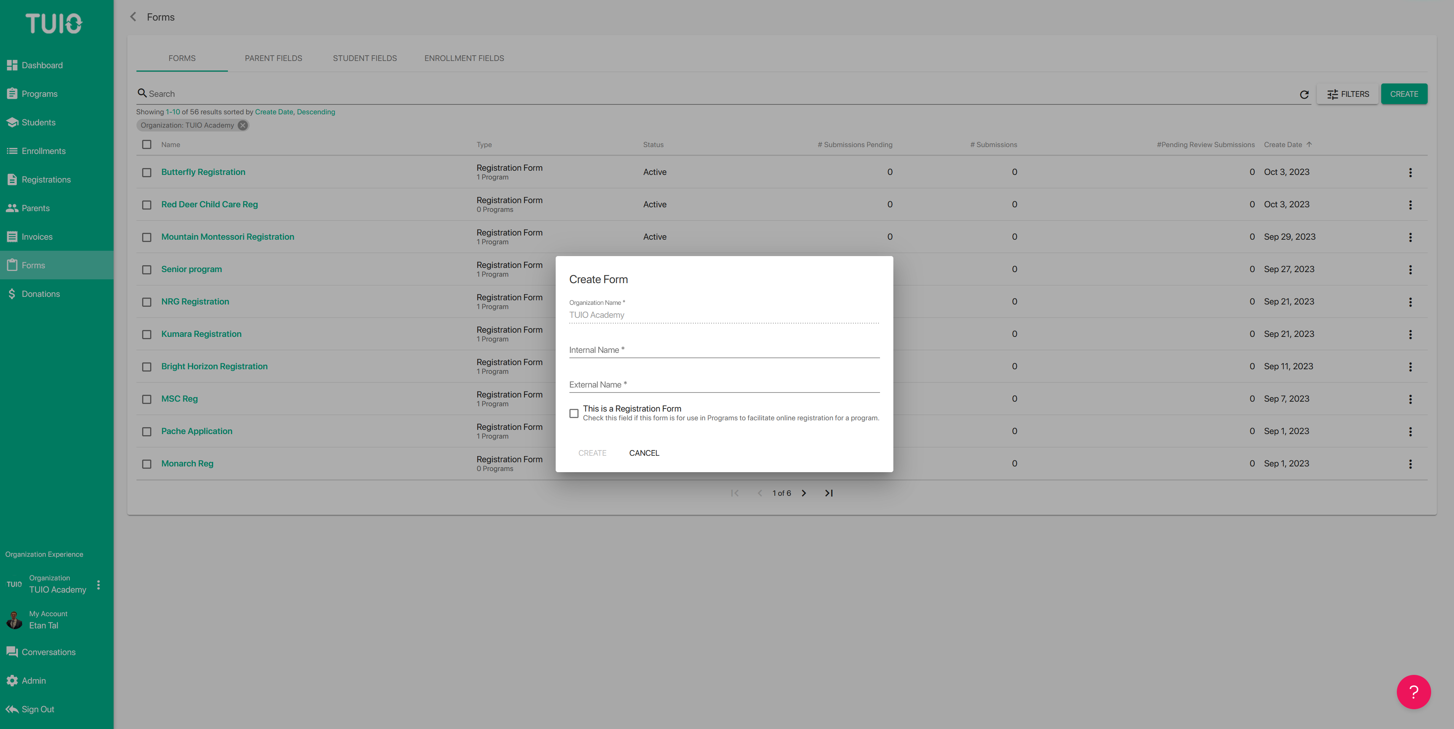Viewport: 1454px width, 729px height.
Task: Open row menu for NRG Registration
Action: pos(1410,302)
